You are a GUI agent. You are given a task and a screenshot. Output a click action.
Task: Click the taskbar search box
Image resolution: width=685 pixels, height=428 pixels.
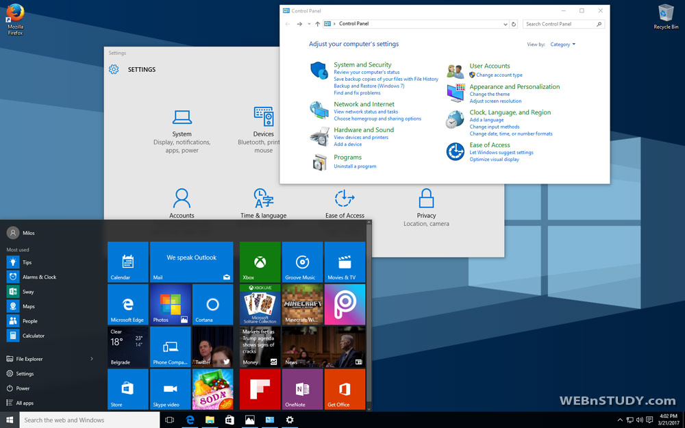[x=90, y=420]
